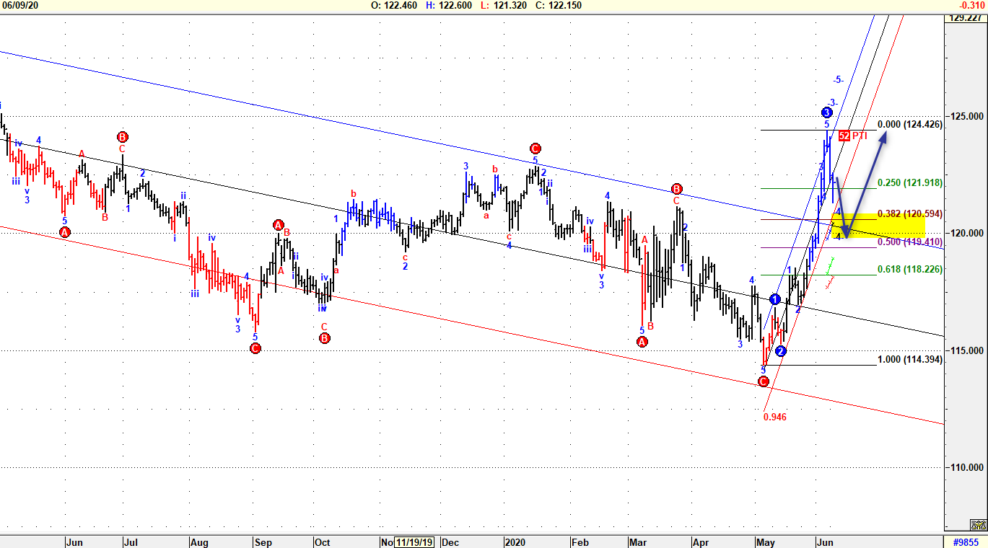
Task: Click the 2020 year label on the time axis
Action: [x=516, y=542]
